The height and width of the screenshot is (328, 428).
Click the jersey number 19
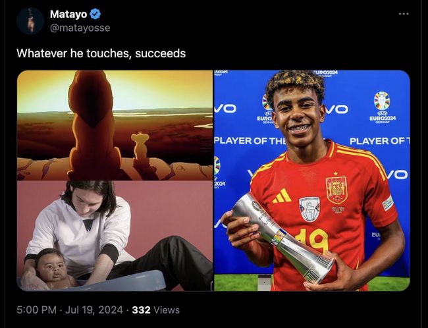[312, 240]
